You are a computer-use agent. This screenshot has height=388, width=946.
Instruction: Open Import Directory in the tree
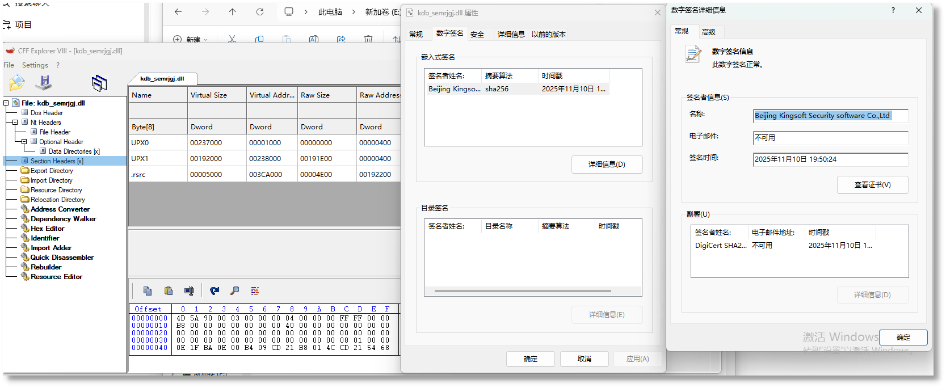coord(51,180)
